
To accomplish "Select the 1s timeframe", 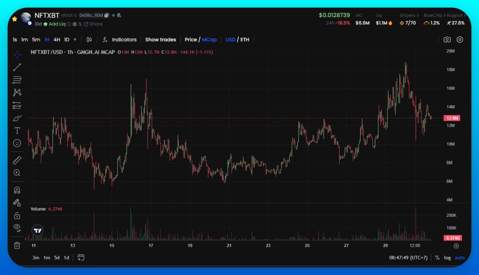I will [x=15, y=40].
